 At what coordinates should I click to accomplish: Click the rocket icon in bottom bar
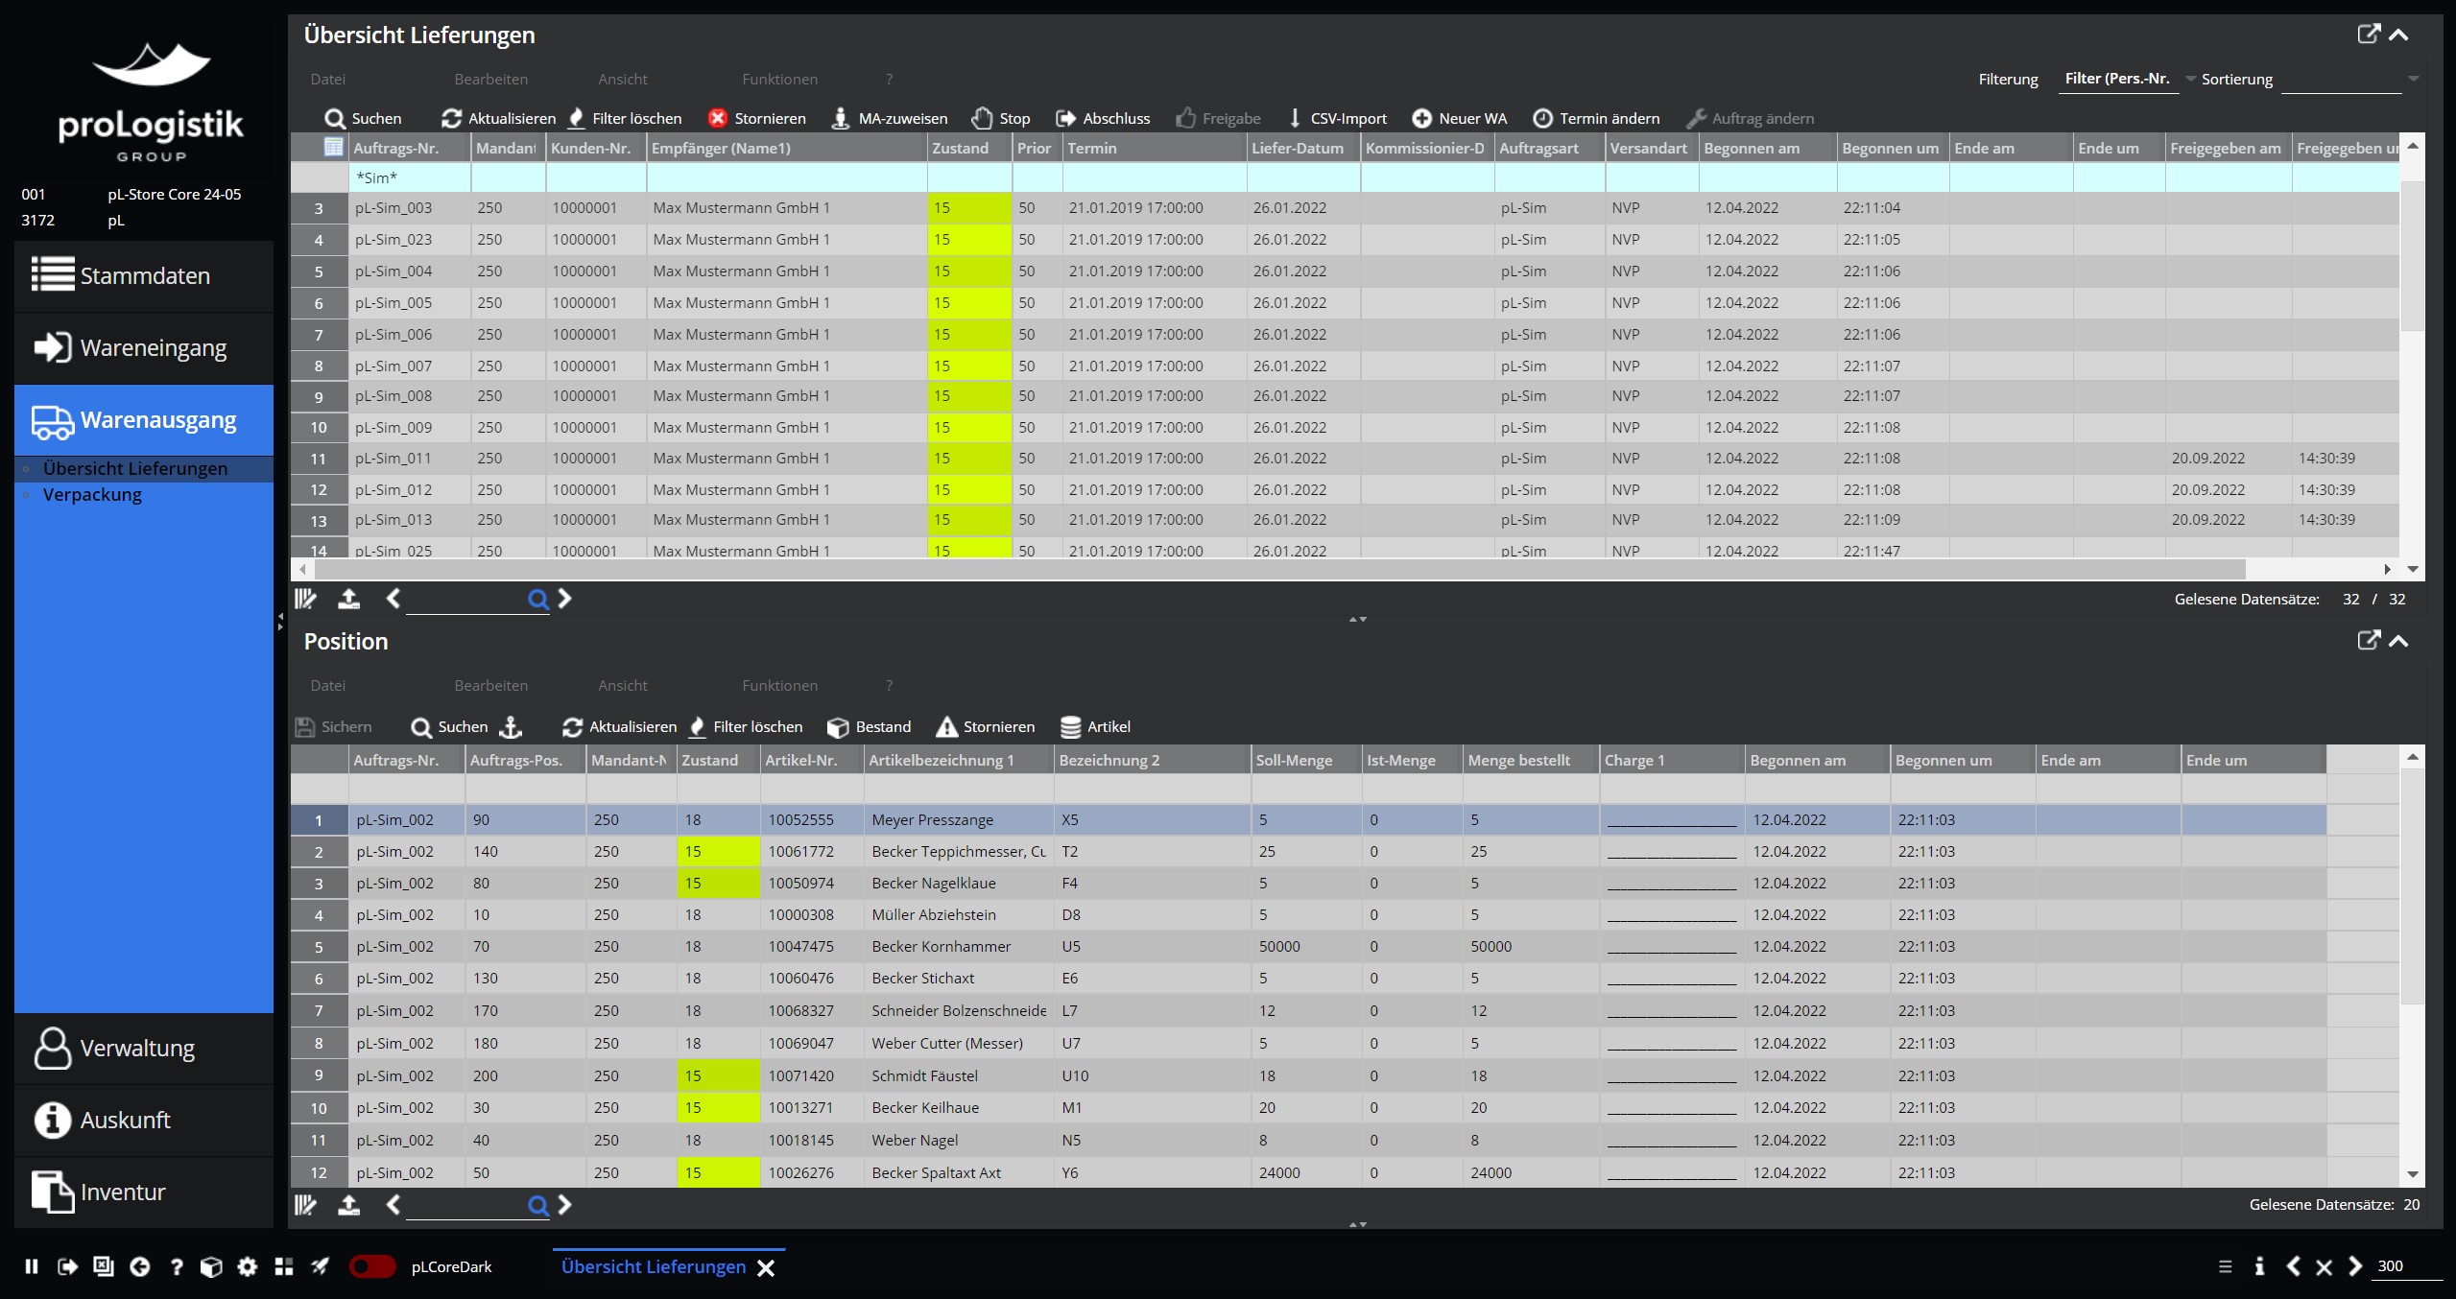coord(320,1266)
